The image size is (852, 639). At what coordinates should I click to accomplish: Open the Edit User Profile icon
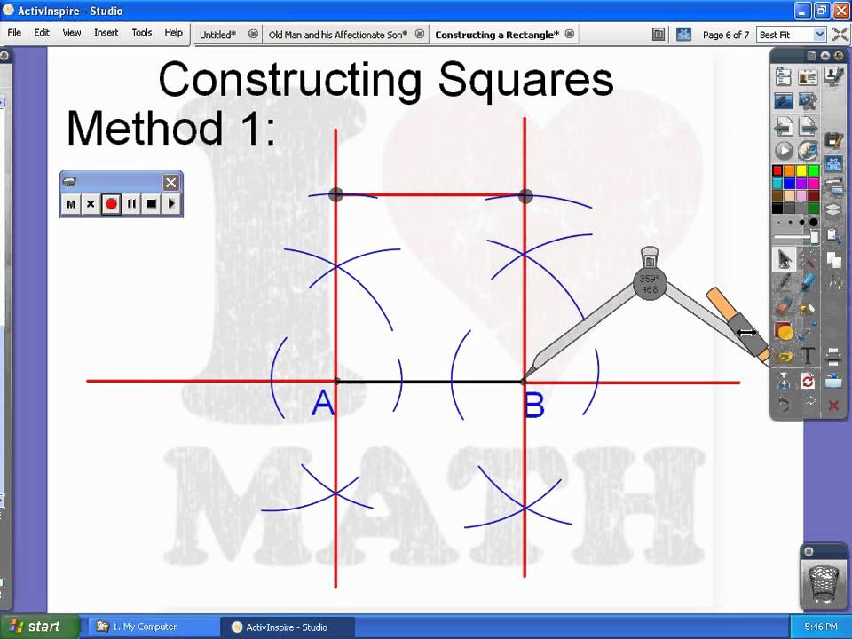point(833,75)
